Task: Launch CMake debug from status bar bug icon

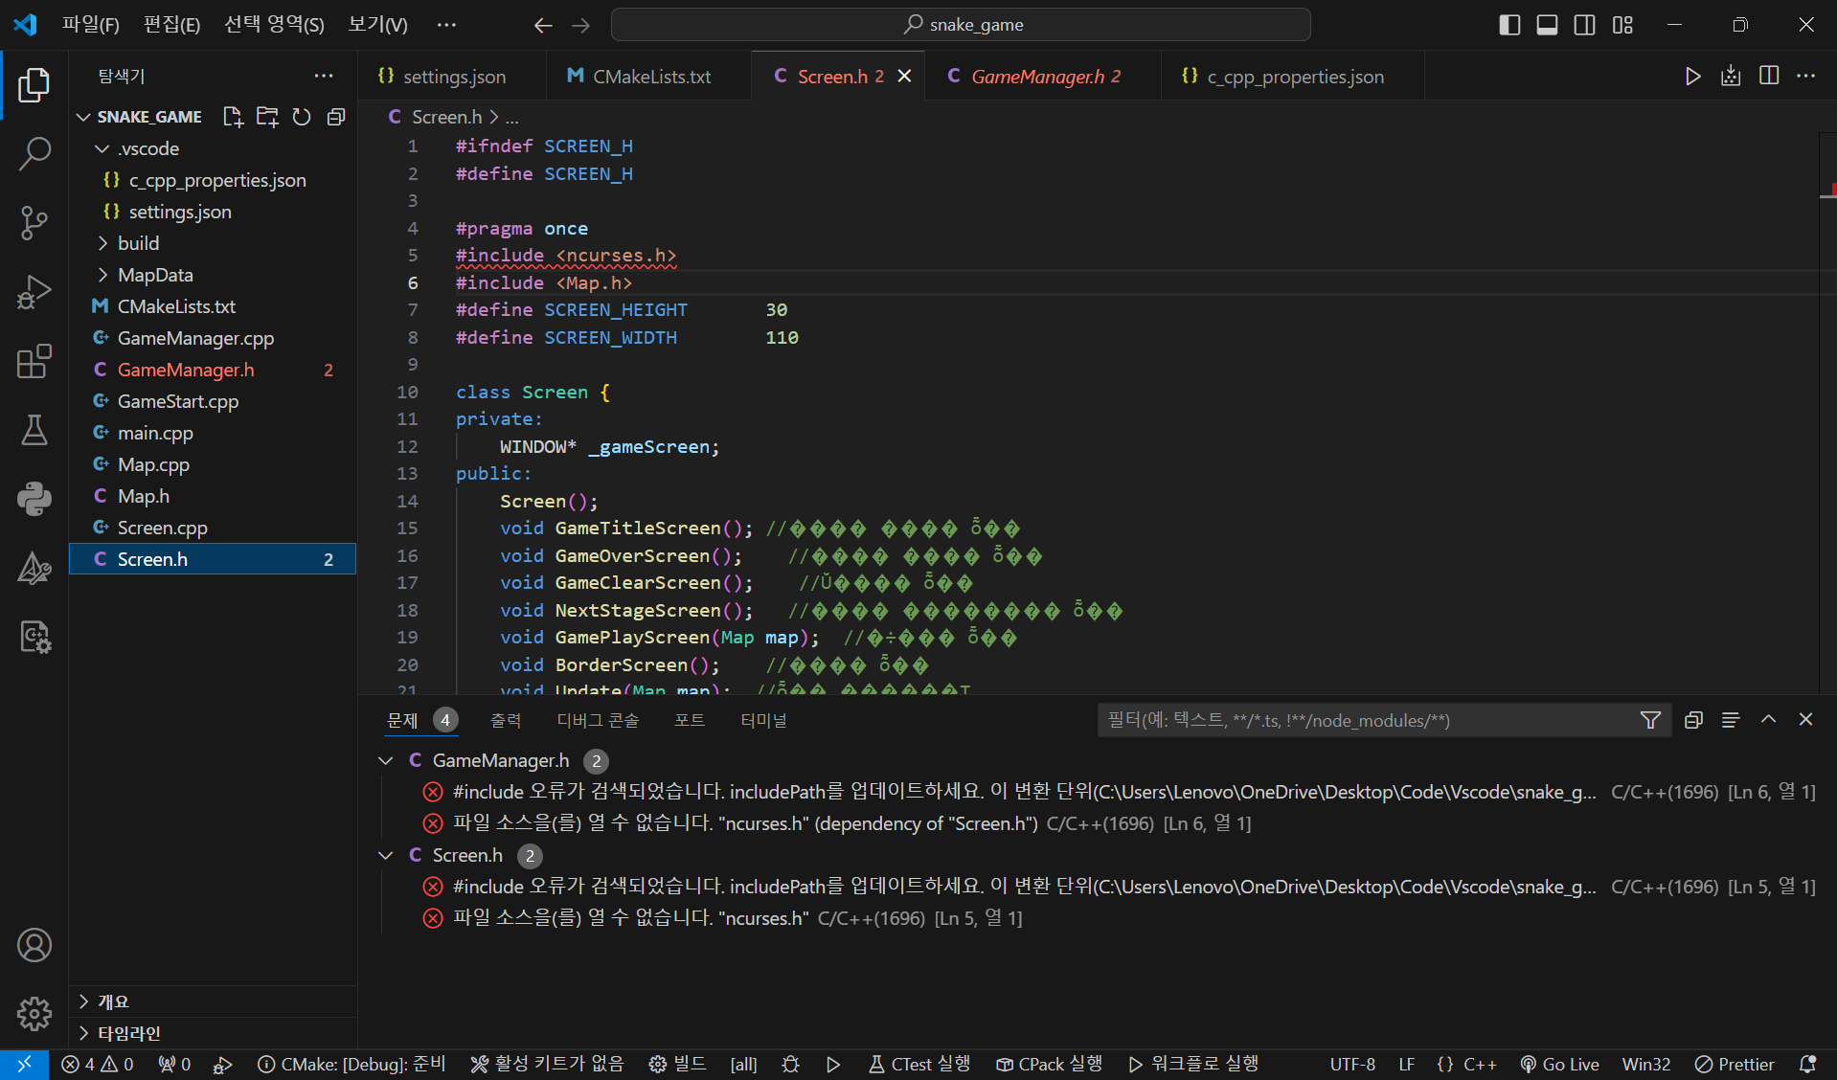Action: tap(790, 1064)
